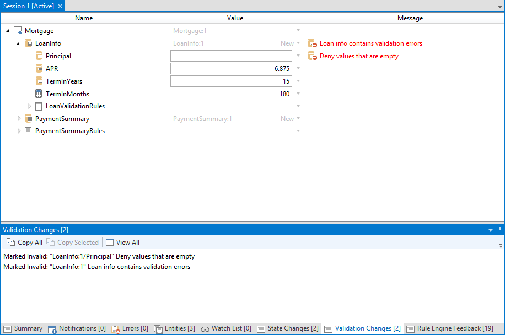Click the View All button
The height and width of the screenshot is (335, 505).
122,242
